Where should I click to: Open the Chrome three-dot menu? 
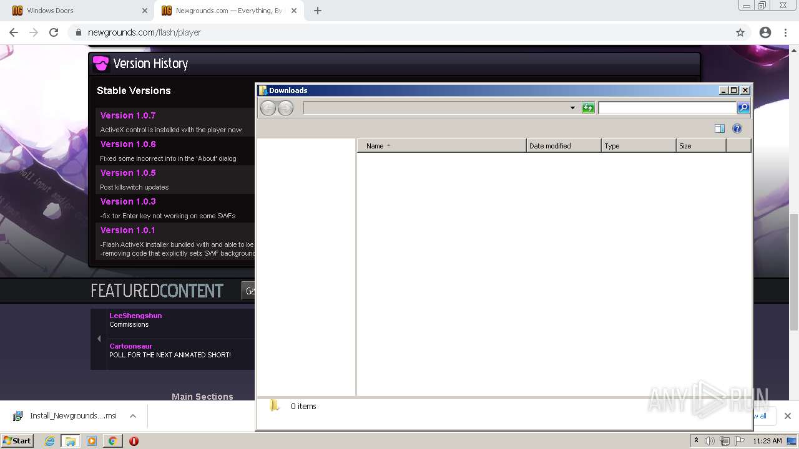click(785, 32)
